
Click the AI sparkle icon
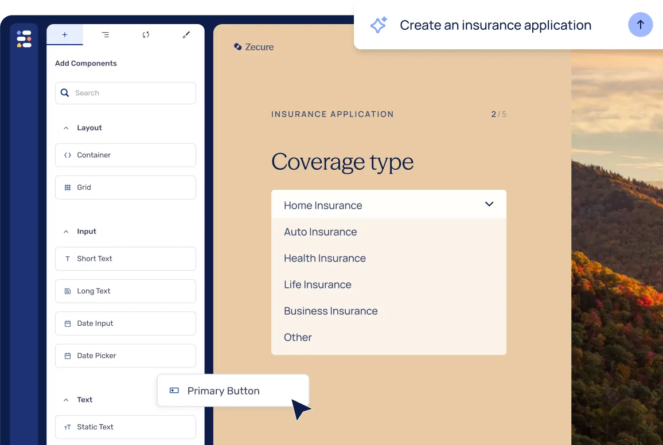pos(379,25)
